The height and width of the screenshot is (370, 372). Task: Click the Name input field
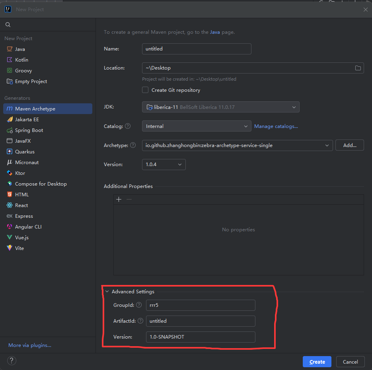[197, 49]
